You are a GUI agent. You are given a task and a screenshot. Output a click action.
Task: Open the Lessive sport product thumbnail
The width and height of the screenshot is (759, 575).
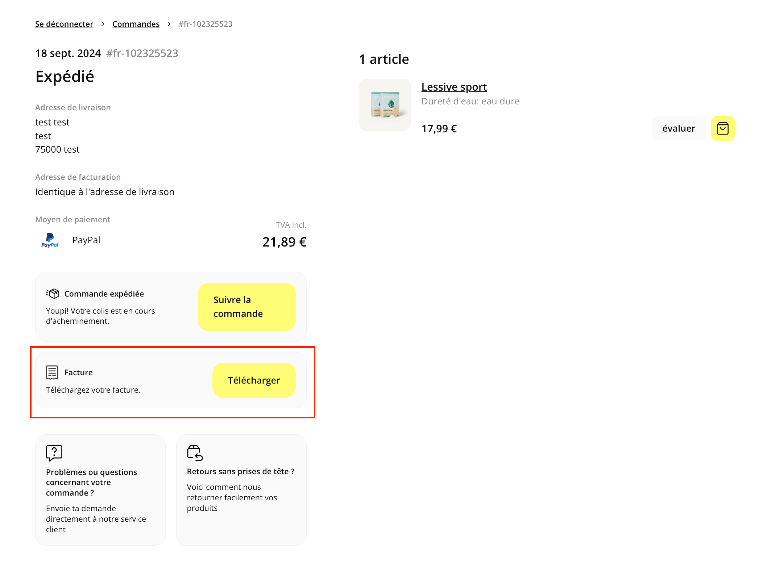385,105
